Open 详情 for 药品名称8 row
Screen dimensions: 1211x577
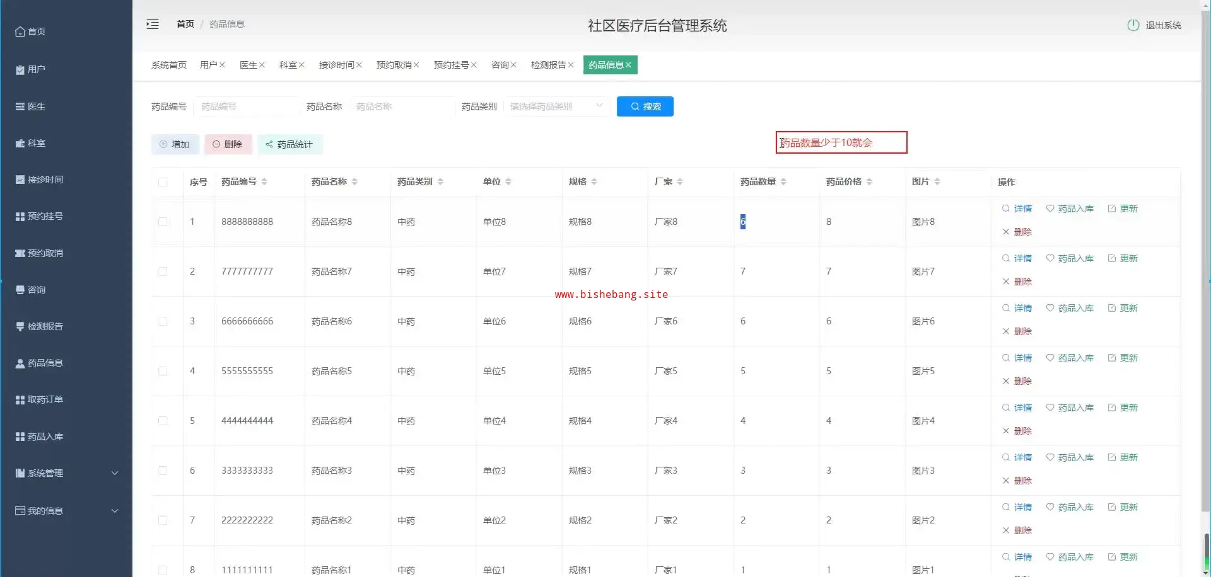click(1017, 209)
